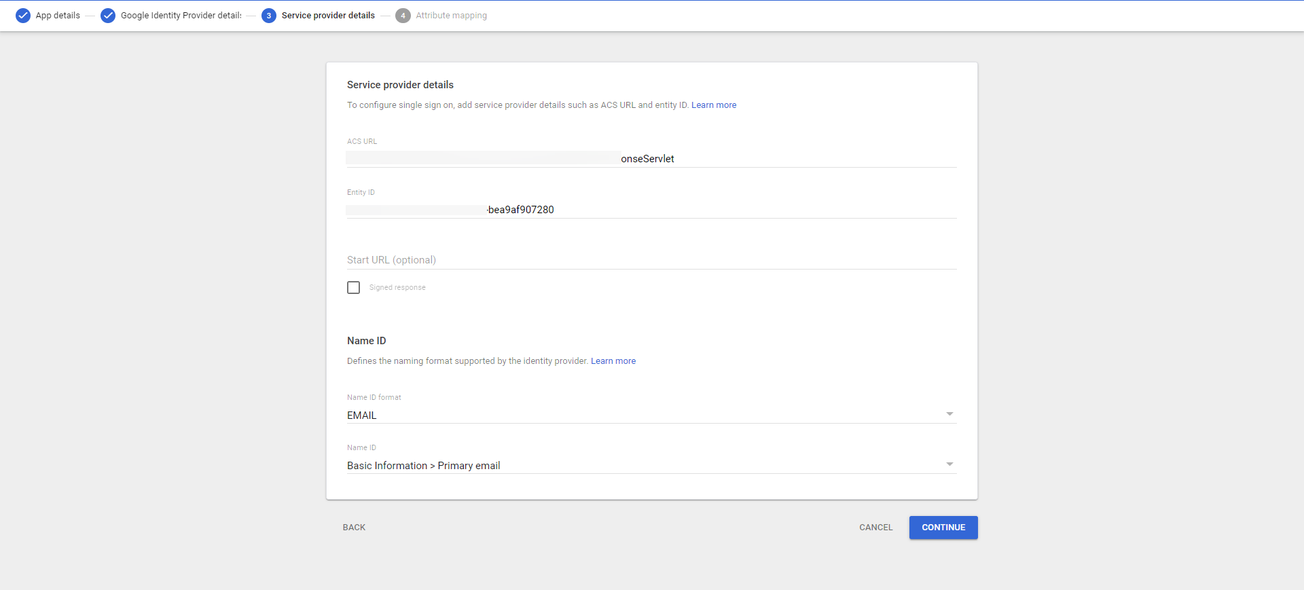1304x590 pixels.
Task: Click the App details checkmark step icon
Action: click(23, 16)
